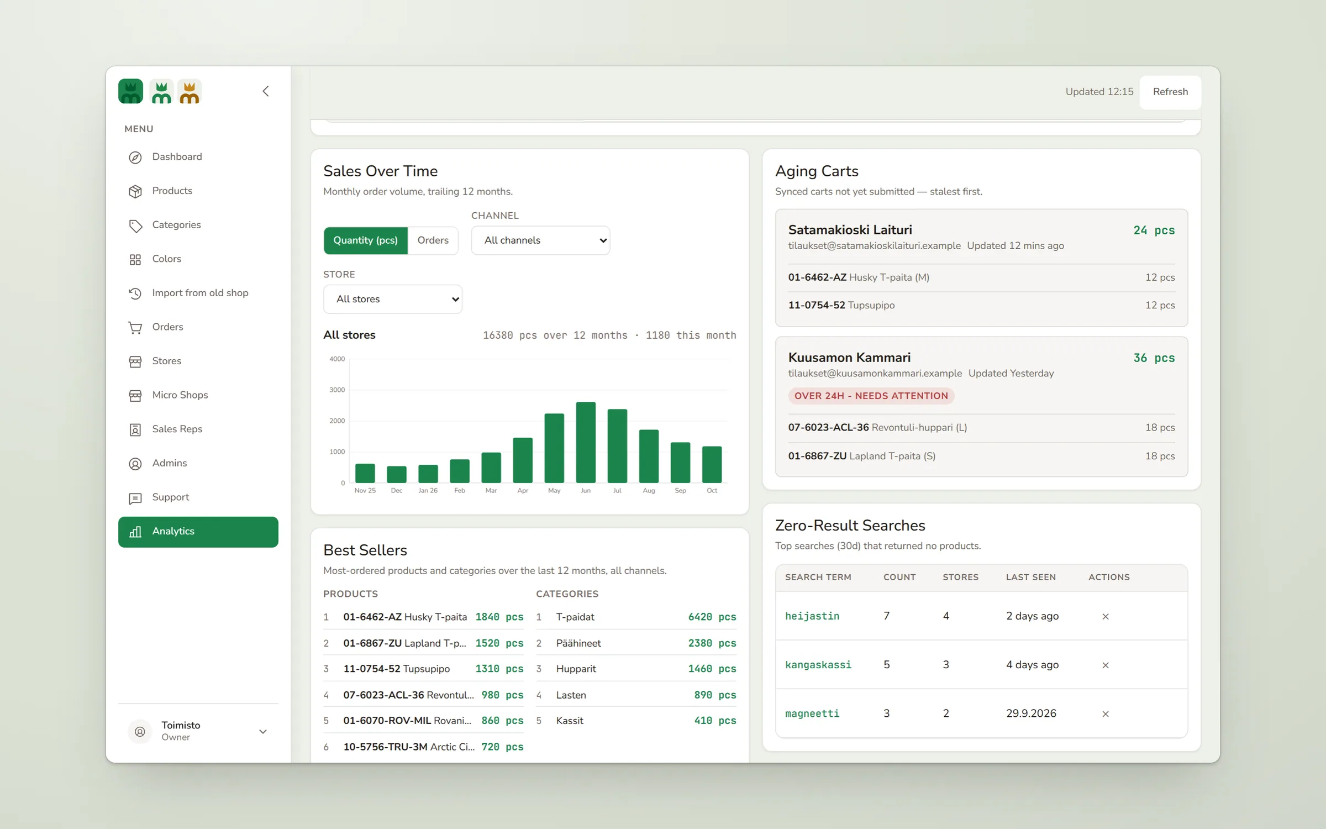
Task: Click the Sales Reps badge icon
Action: coord(135,429)
